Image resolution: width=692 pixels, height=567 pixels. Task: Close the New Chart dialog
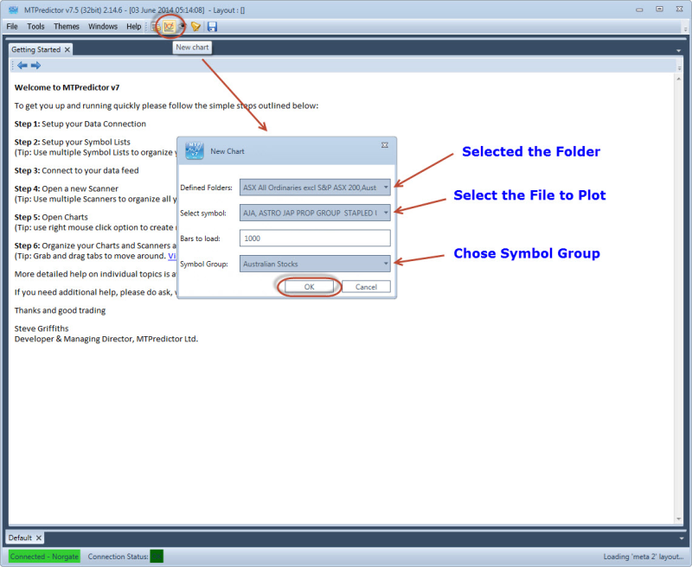point(384,145)
